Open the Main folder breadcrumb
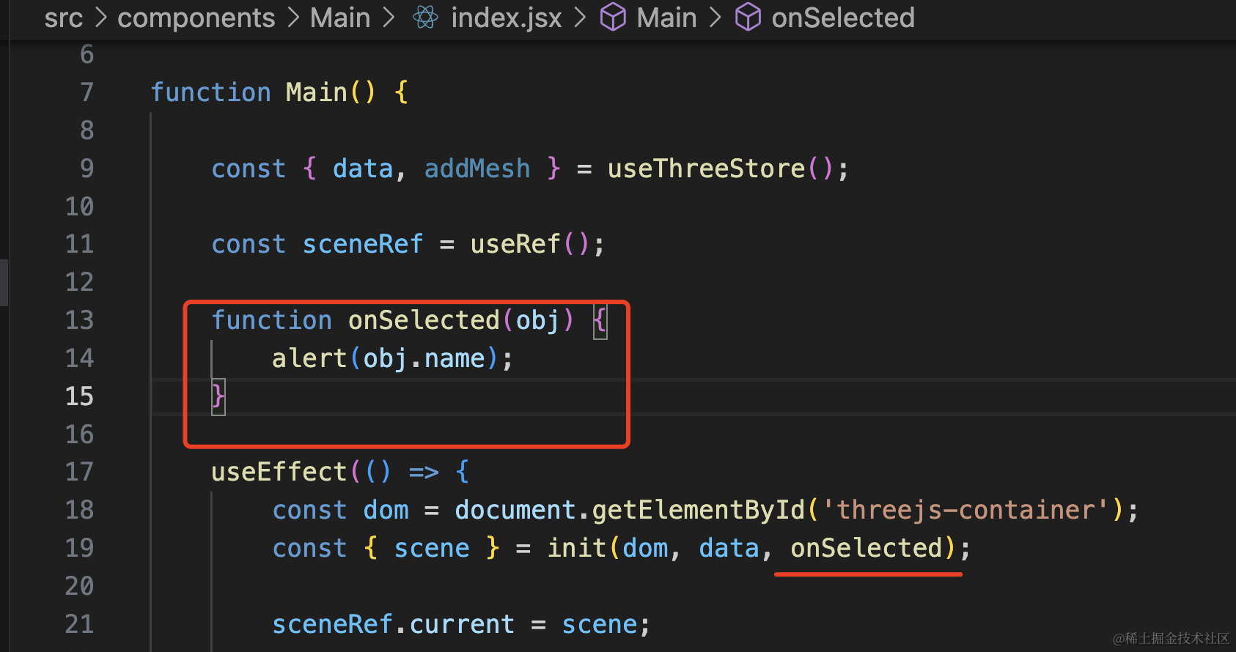1236x652 pixels. pyautogui.click(x=340, y=18)
